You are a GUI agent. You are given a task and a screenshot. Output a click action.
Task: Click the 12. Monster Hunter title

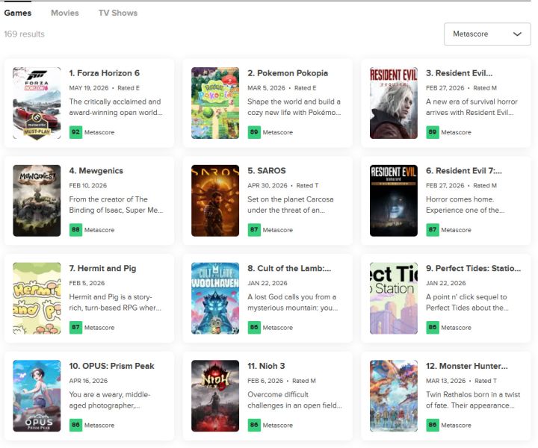[466, 366]
